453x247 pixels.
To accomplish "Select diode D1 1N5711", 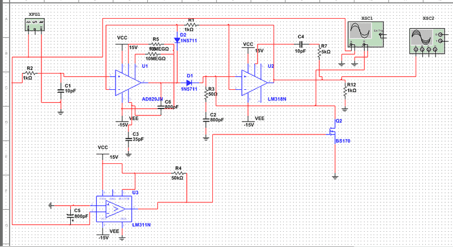I will pos(189,83).
